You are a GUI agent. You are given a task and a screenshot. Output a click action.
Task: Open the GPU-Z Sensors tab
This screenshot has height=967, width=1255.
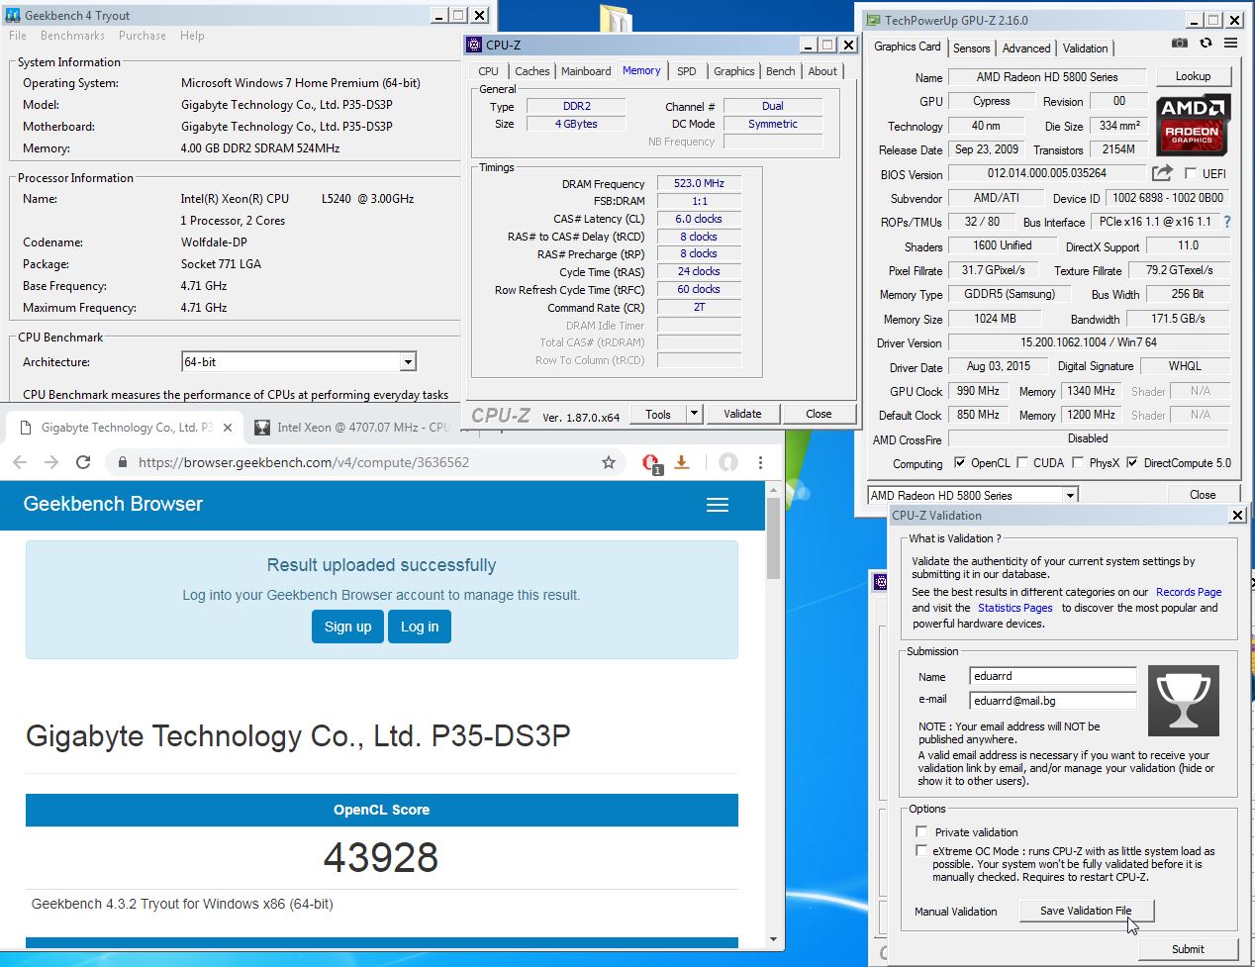[x=971, y=48]
